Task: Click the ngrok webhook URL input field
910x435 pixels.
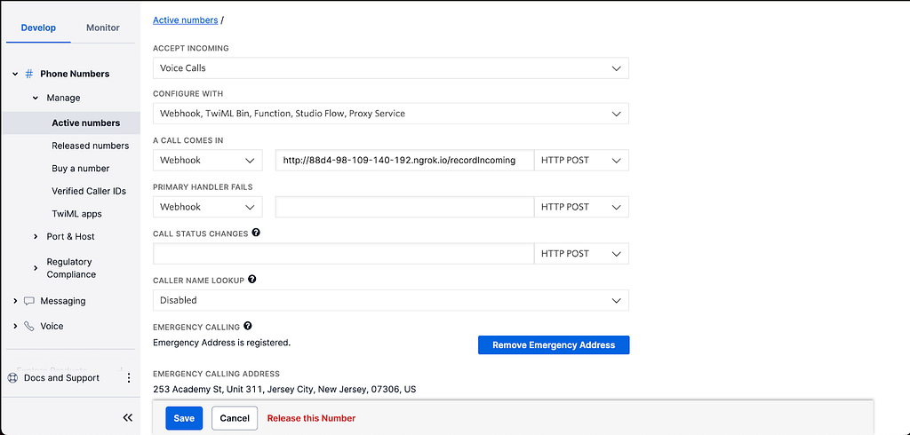Action: (x=404, y=160)
